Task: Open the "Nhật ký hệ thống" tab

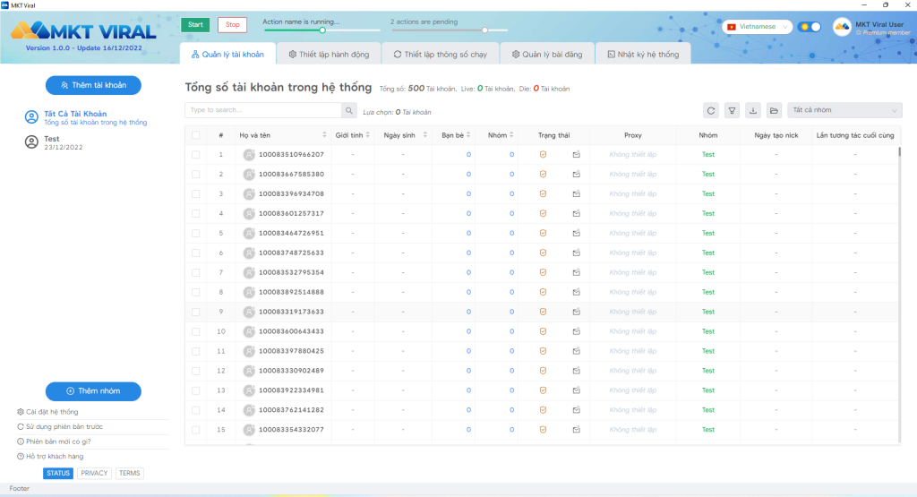Action: click(x=643, y=55)
